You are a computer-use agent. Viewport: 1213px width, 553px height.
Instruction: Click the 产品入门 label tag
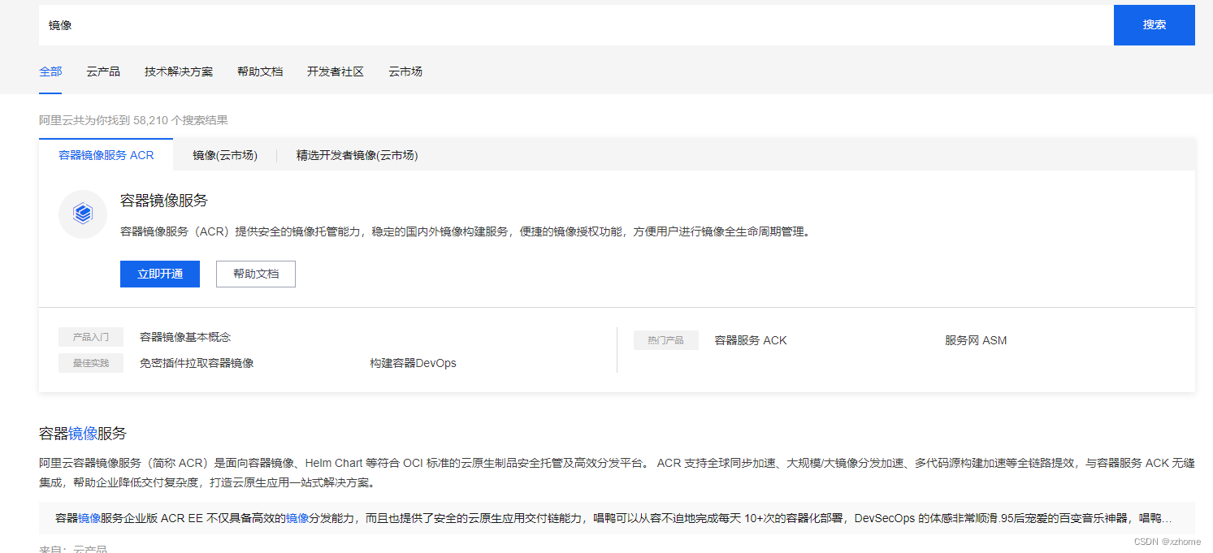pos(91,337)
